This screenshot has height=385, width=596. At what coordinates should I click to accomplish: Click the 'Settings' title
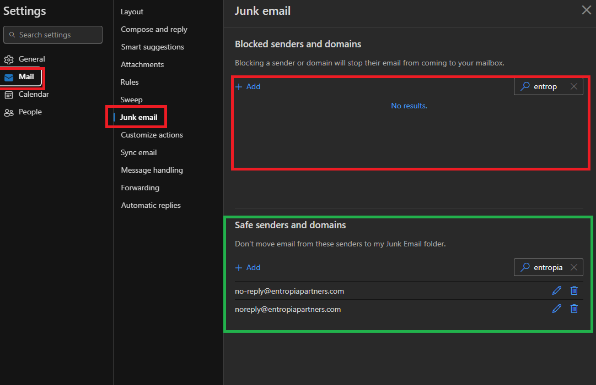25,11
